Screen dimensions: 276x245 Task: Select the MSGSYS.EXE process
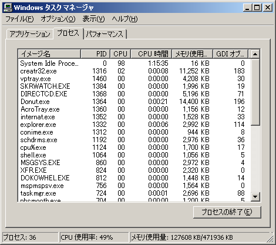click(x=134, y=163)
